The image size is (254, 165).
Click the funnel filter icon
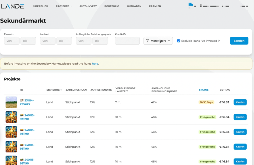(148, 41)
